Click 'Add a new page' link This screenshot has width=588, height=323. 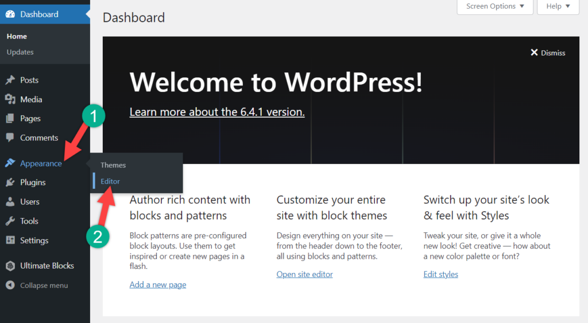[158, 285]
